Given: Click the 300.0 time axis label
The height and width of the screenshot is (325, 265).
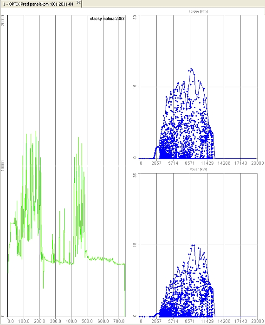Looking at the screenshot, I should click(55, 321).
